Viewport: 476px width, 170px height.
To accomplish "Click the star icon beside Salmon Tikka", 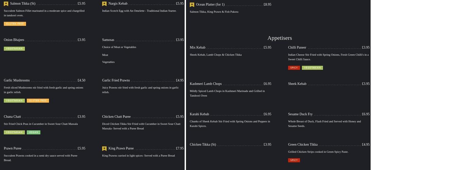I will point(6,4).
